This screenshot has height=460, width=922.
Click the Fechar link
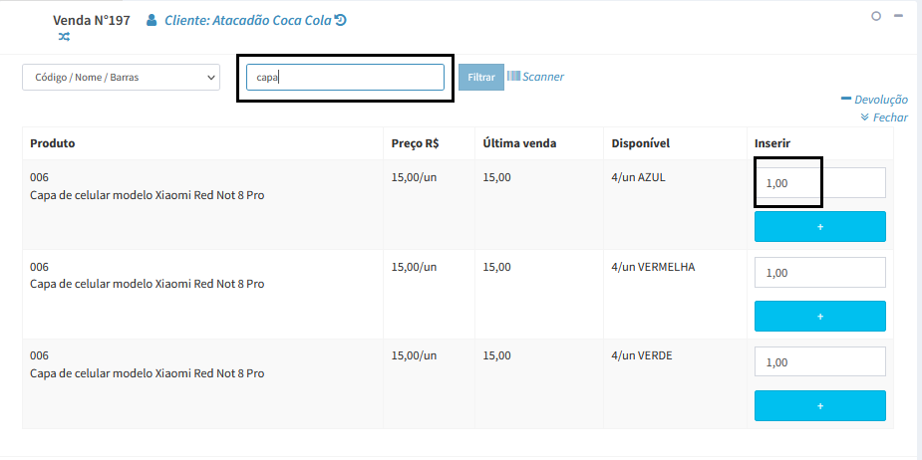click(890, 117)
